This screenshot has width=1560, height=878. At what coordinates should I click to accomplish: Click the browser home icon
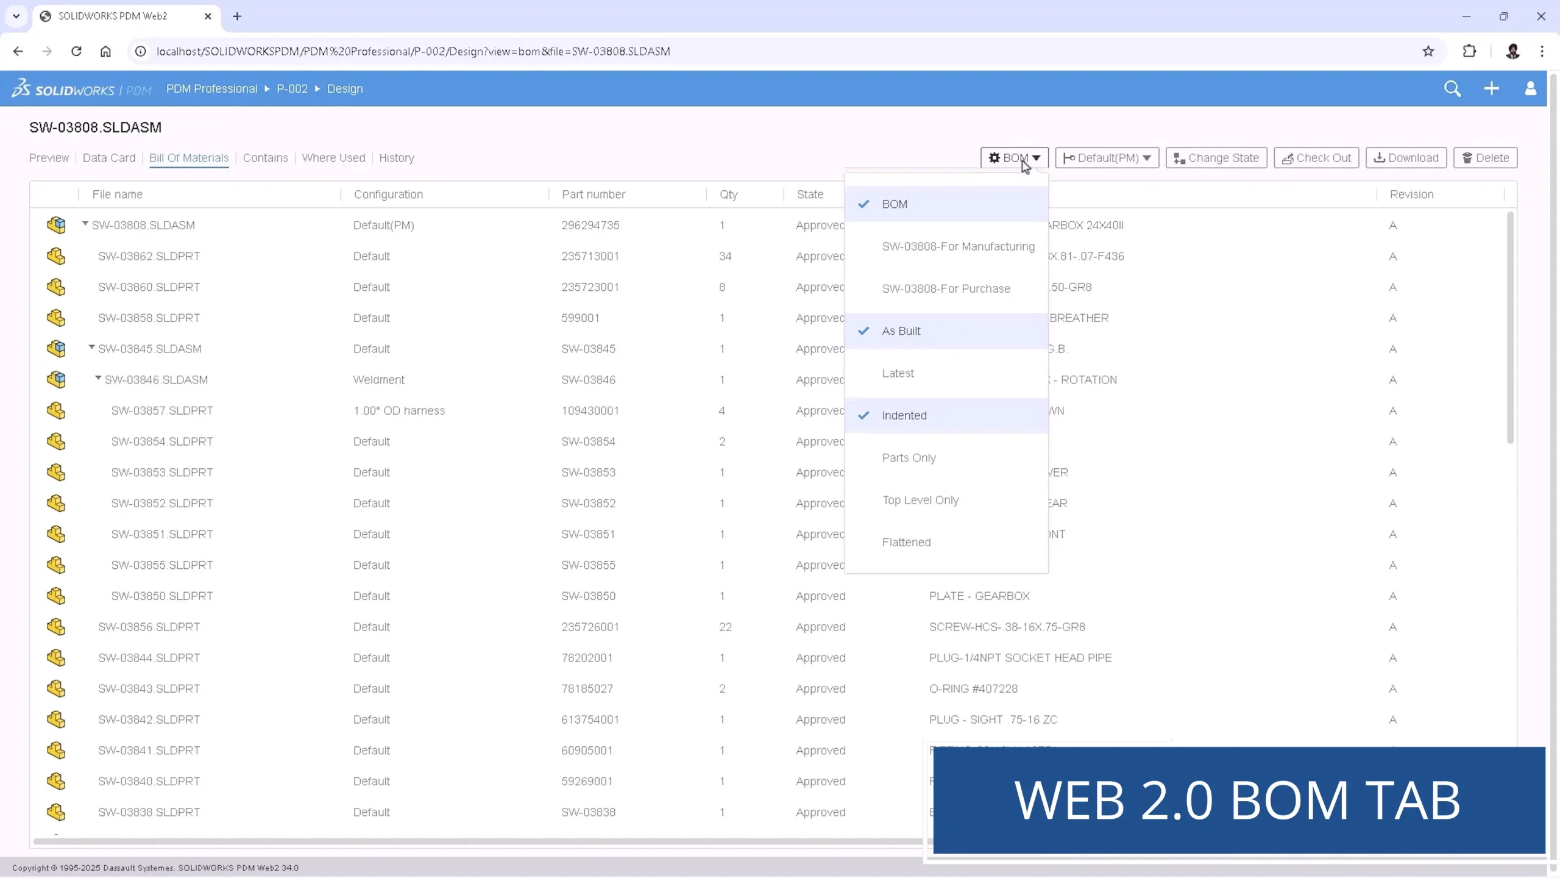(x=105, y=51)
